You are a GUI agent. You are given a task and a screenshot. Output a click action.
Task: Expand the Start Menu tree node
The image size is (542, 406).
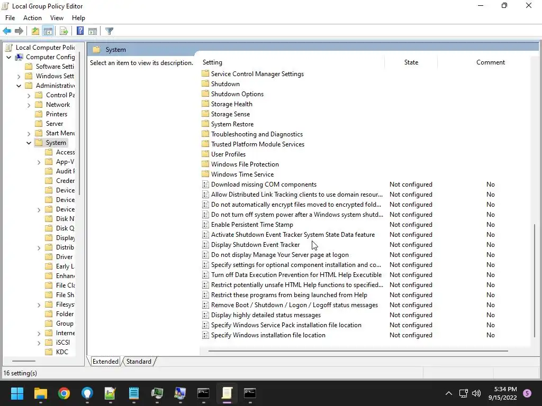(x=29, y=134)
